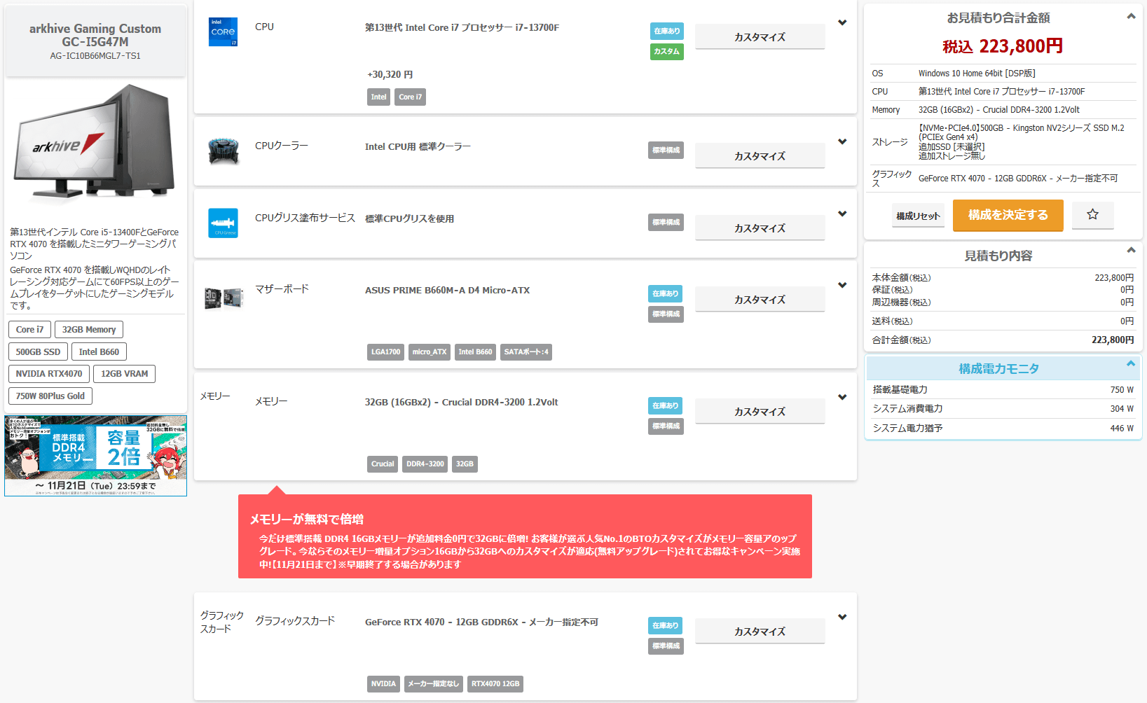Click the Intel tag under CPU
Image resolution: width=1147 pixels, height=703 pixels.
(x=378, y=97)
